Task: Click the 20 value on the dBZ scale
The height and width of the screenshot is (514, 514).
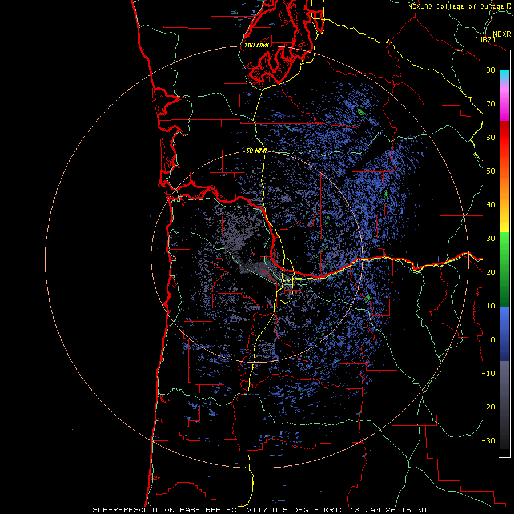Action: [x=491, y=272]
